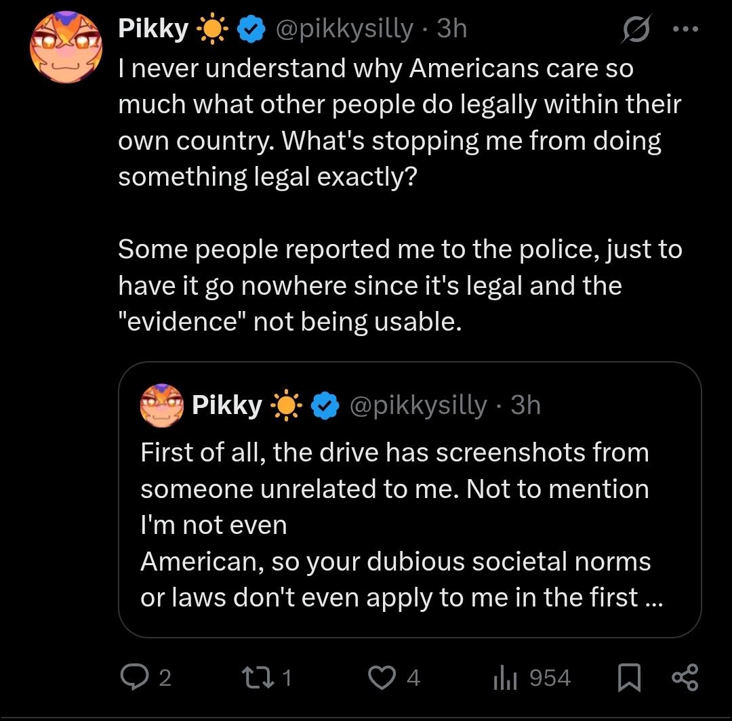
Task: Click the Pikky display name at top
Action: pyautogui.click(x=153, y=29)
